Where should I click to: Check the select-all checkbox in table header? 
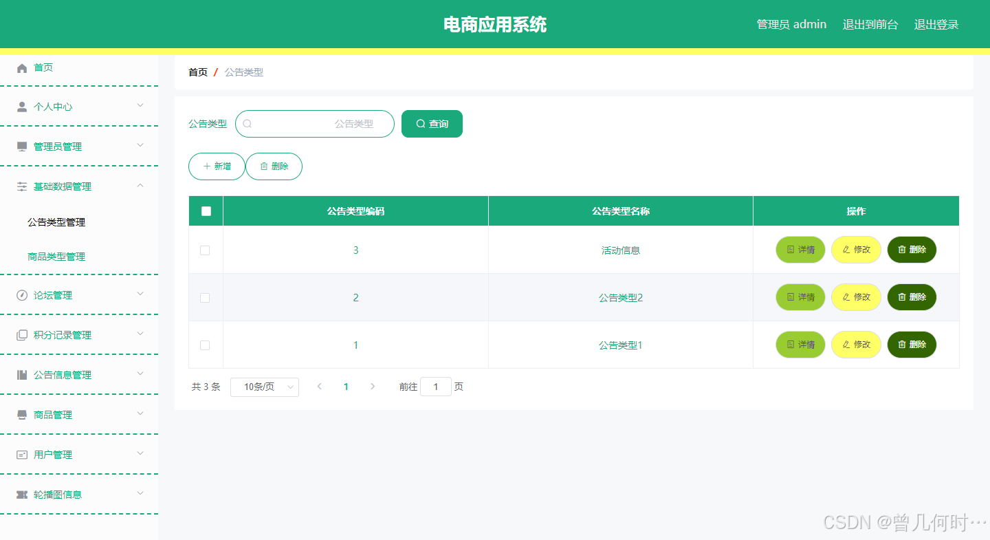coord(205,210)
